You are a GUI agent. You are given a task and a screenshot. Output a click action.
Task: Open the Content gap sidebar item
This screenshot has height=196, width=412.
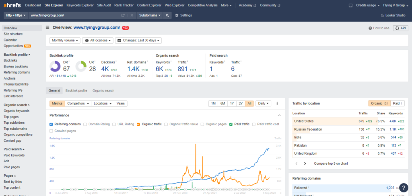[12, 141]
